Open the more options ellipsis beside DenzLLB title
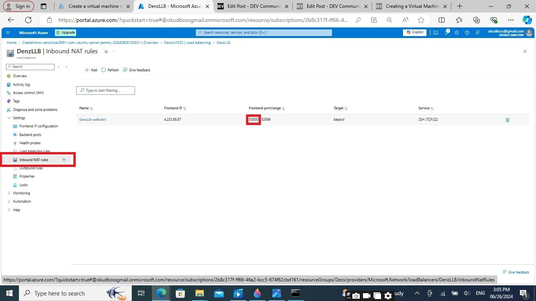536x301 pixels. [x=114, y=51]
